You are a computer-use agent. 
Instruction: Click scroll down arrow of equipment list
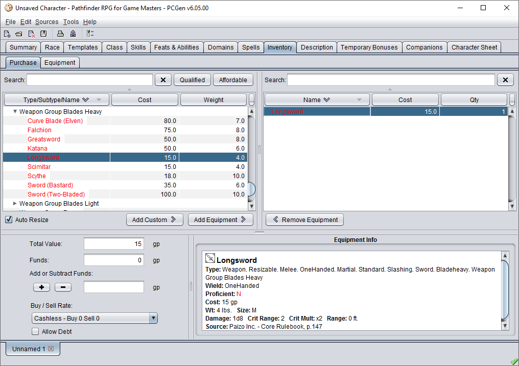(x=251, y=207)
